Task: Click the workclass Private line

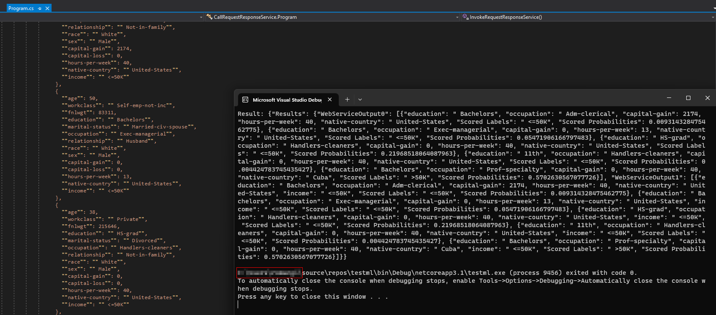Action: pos(104,219)
